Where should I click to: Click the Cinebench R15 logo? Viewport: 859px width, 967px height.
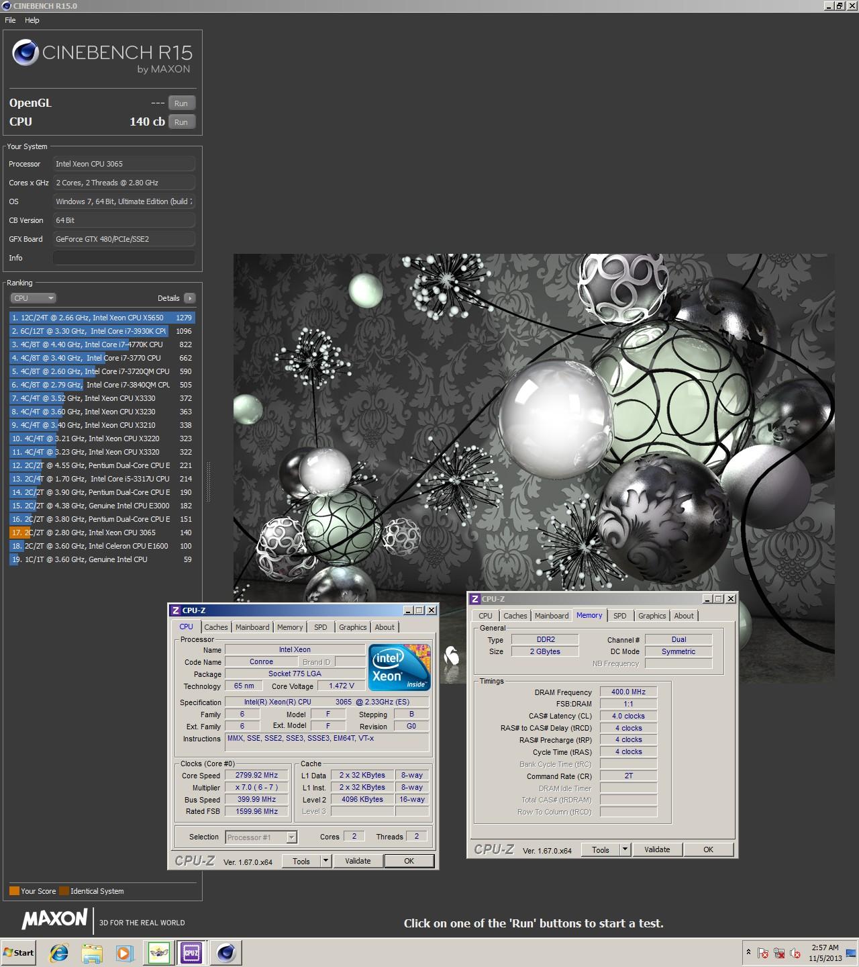(102, 56)
